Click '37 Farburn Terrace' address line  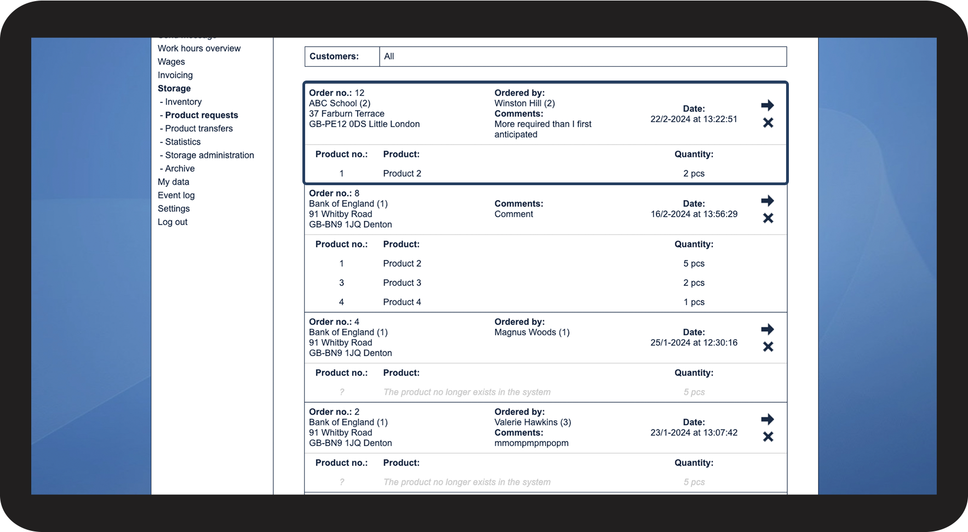[x=347, y=114]
